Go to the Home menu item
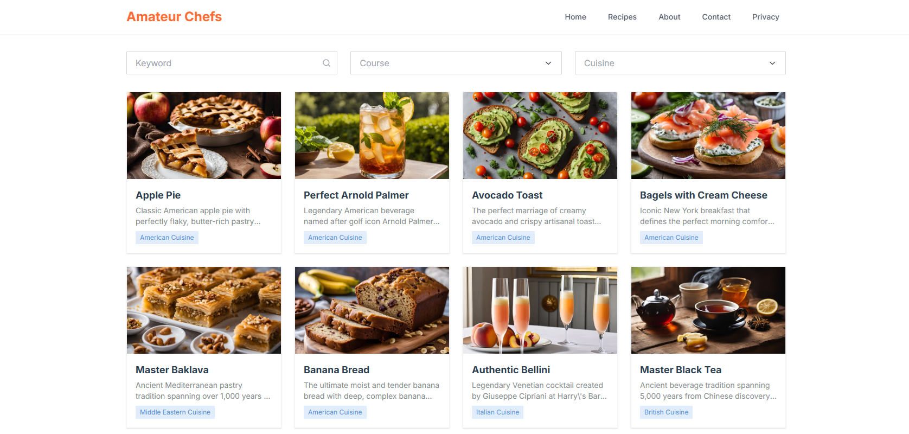The height and width of the screenshot is (434, 909). [x=575, y=17]
